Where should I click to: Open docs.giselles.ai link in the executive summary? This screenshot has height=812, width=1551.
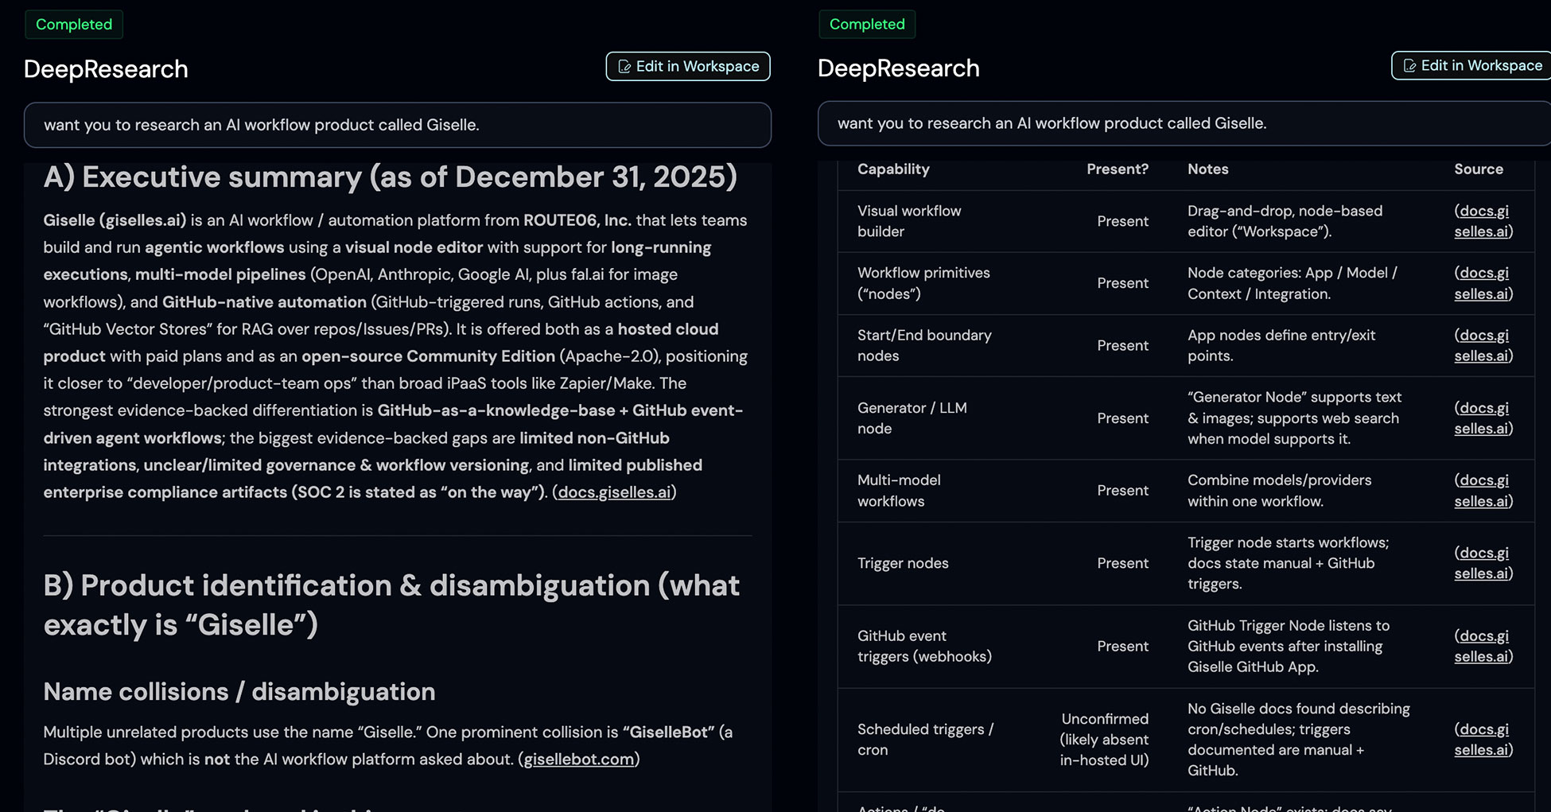614,492
